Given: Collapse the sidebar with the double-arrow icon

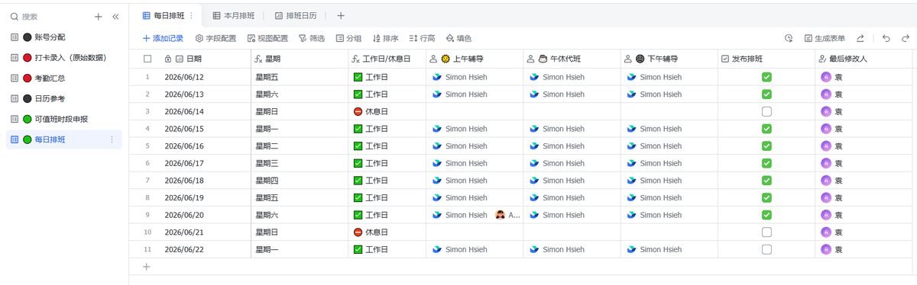Looking at the screenshot, I should coord(115,16).
